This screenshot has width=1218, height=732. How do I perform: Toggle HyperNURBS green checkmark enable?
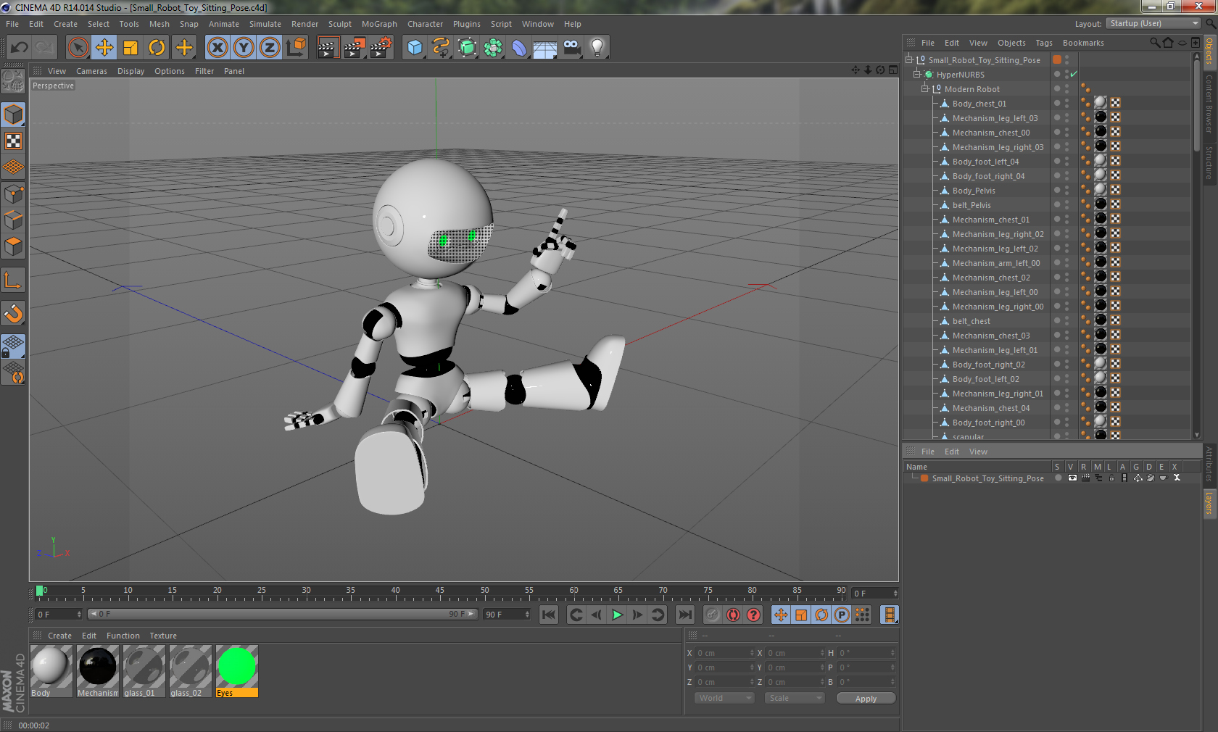pyautogui.click(x=1074, y=74)
